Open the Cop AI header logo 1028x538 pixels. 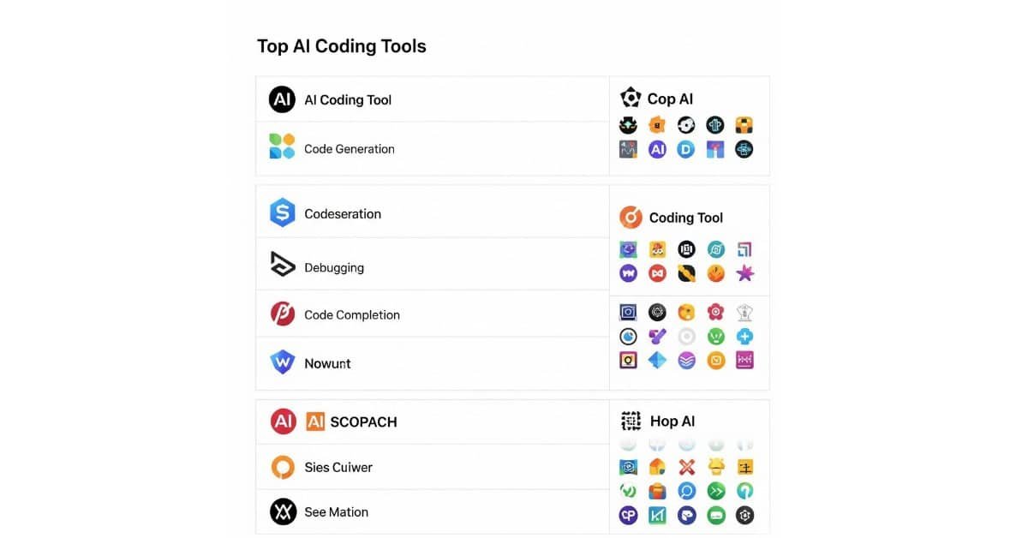pyautogui.click(x=631, y=98)
